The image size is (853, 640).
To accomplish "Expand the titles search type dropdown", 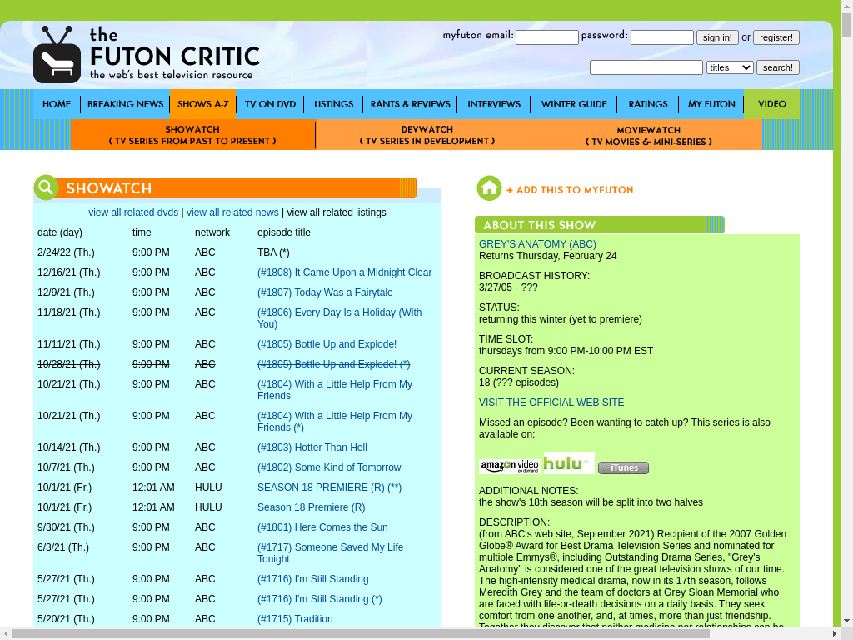I will (730, 67).
